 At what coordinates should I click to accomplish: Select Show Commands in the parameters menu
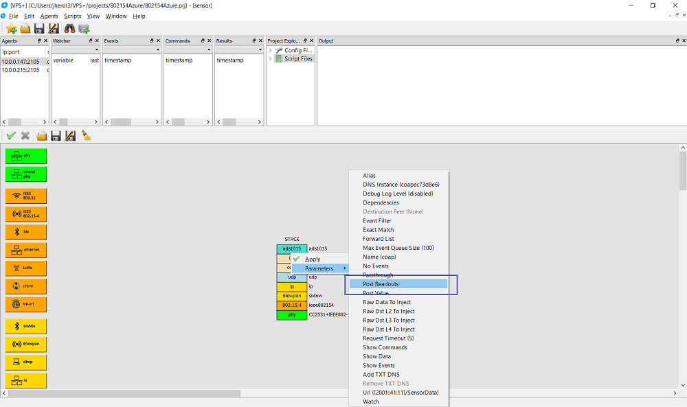(x=385, y=347)
